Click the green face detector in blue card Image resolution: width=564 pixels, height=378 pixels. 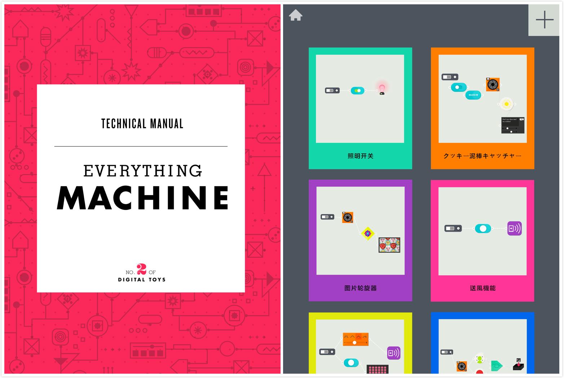coord(480,359)
